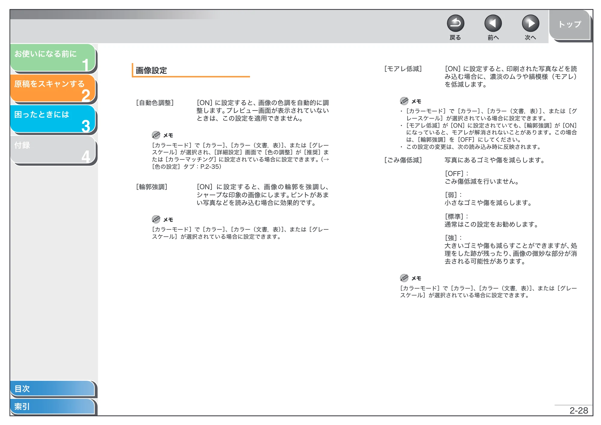This screenshot has height=425, width=601.
Task: Click text 通常はこの設定をお勧めします。
Action: pos(492,224)
